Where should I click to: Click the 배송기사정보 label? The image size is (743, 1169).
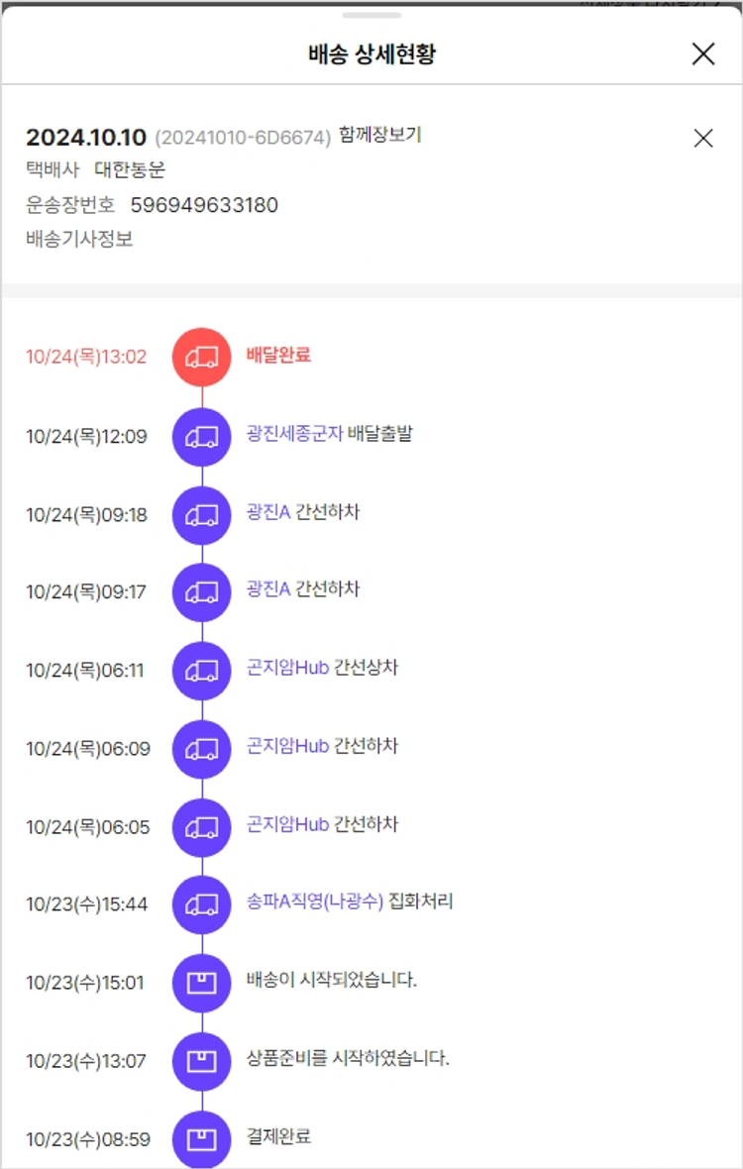coord(79,239)
